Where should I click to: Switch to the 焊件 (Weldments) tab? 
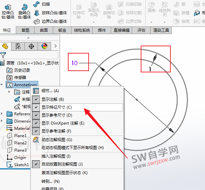click(102, 30)
